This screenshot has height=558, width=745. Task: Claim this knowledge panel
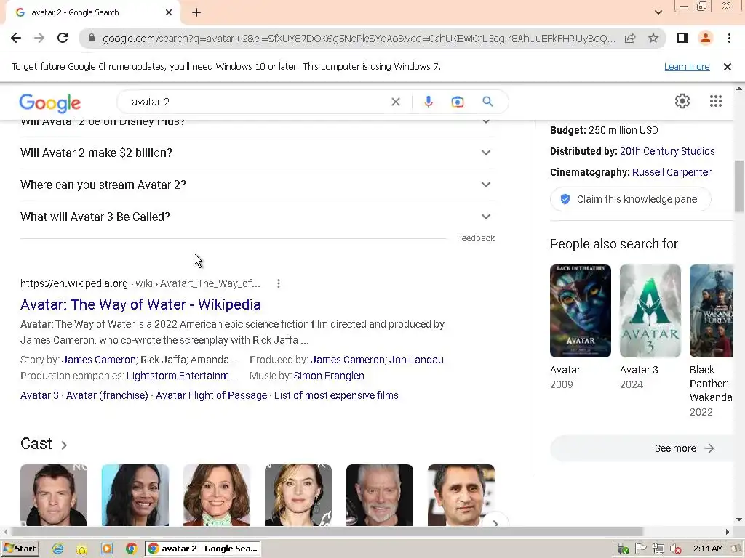631,199
